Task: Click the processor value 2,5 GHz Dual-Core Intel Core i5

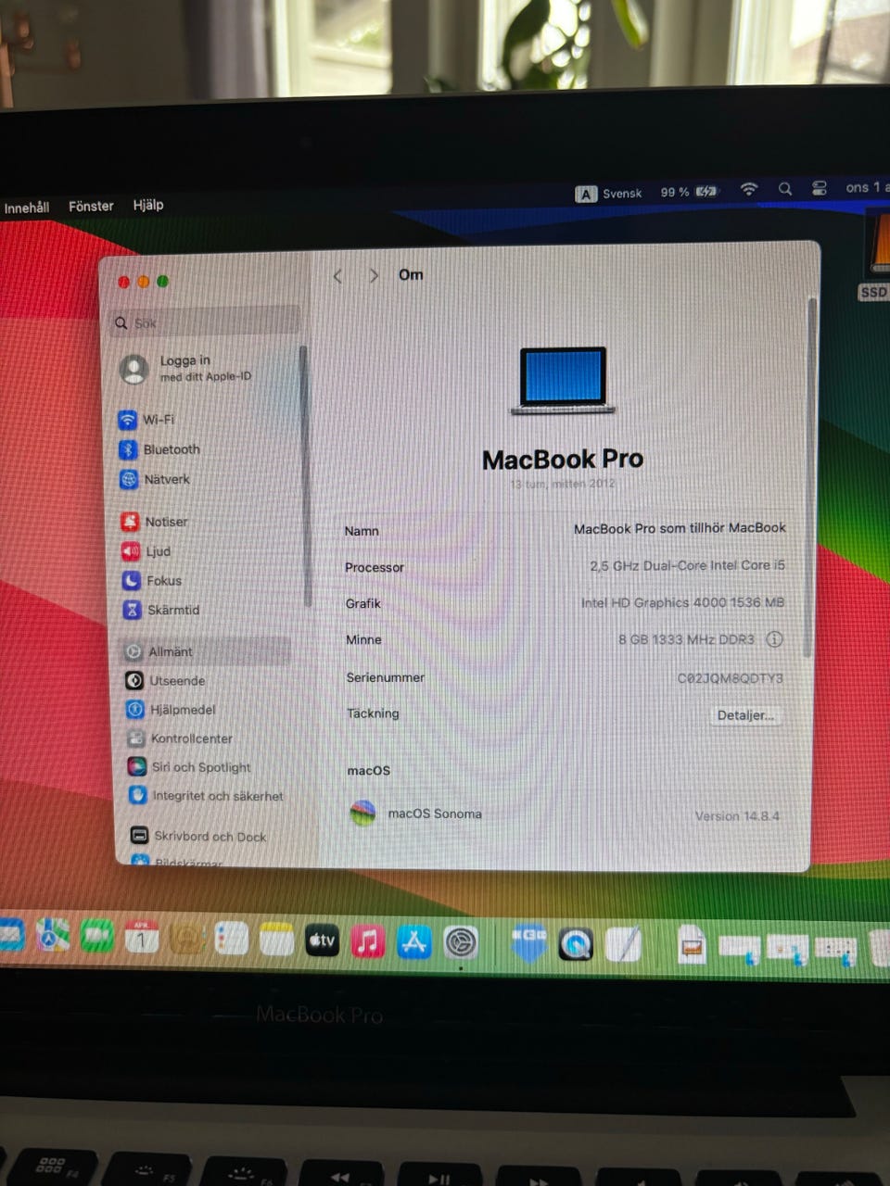Action: [687, 565]
